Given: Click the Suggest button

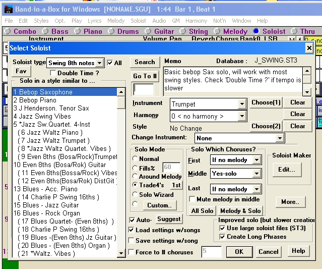Looking at the screenshot, I should coord(169,219).
